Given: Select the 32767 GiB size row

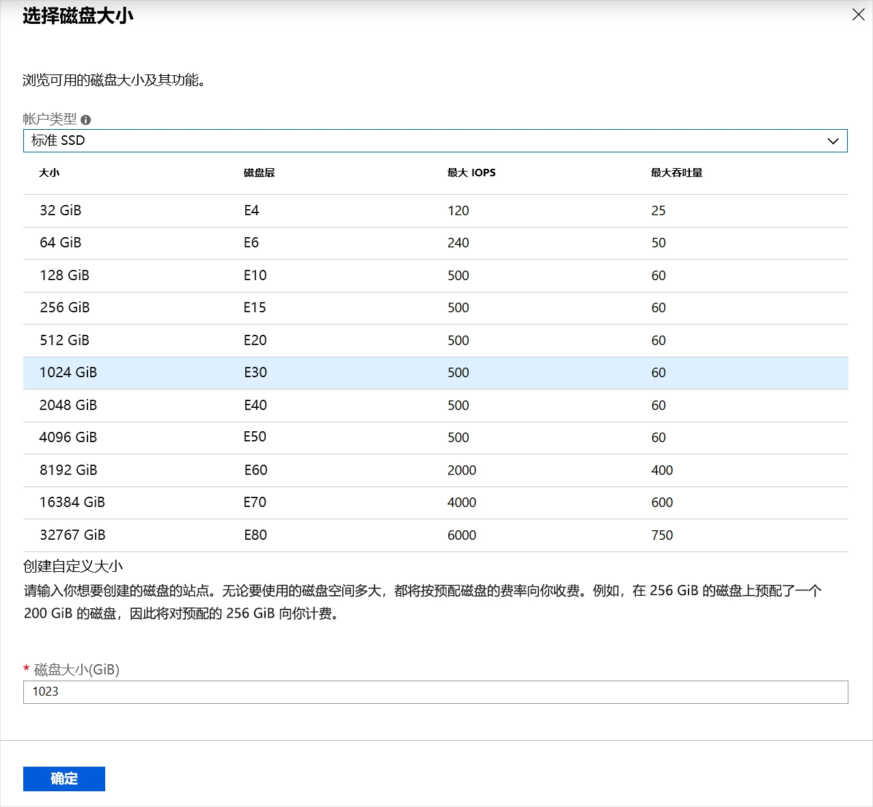Looking at the screenshot, I should point(435,535).
